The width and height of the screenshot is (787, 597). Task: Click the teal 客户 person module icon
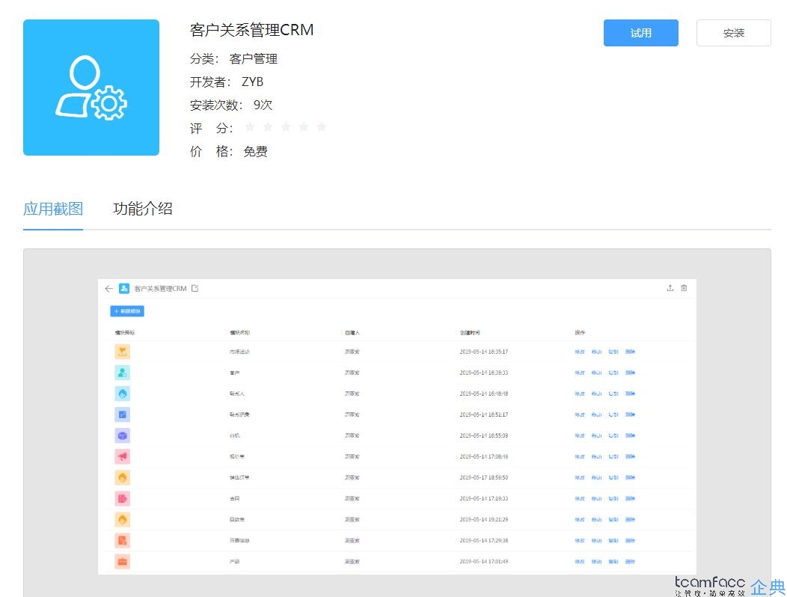[x=123, y=373]
